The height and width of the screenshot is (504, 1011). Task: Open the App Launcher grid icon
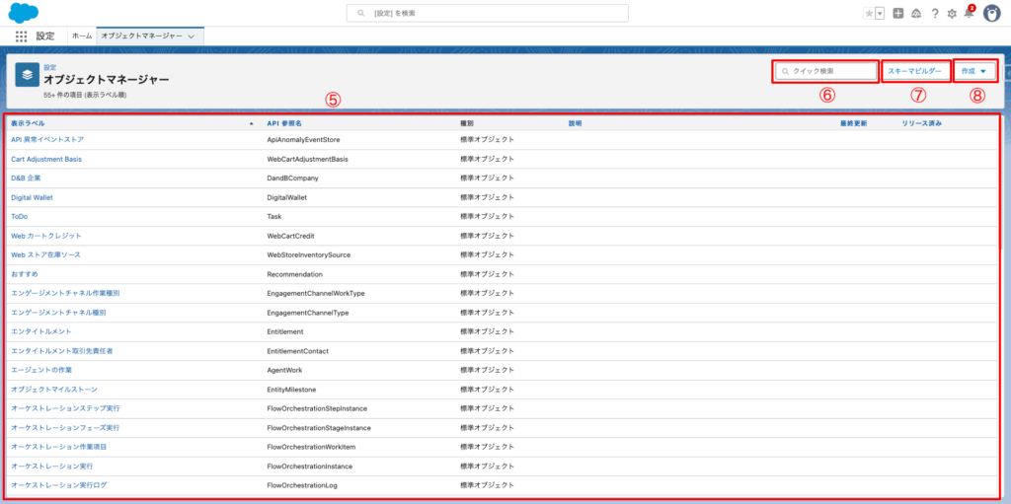point(21,36)
